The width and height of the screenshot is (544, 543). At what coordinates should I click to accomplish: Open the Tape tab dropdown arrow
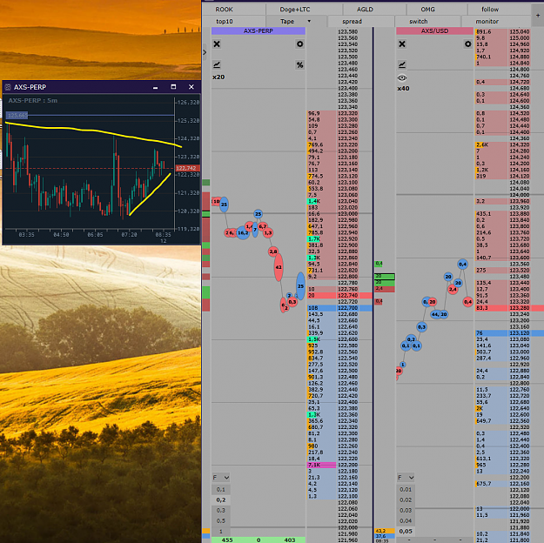pyautogui.click(x=309, y=21)
